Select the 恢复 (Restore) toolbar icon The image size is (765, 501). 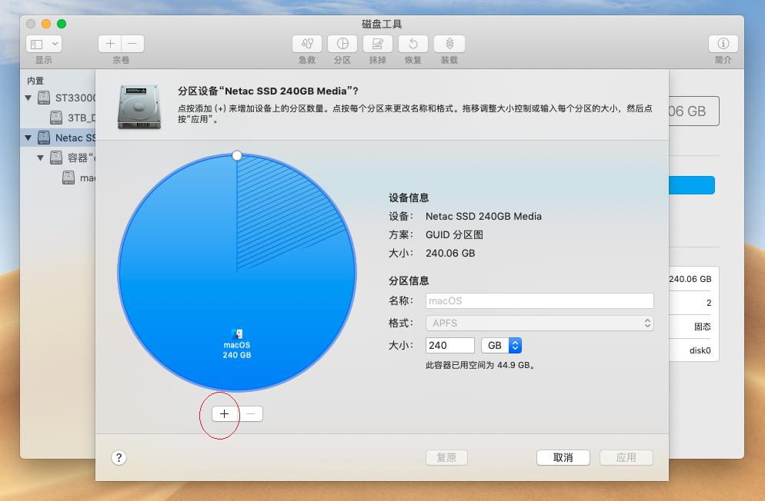point(413,44)
